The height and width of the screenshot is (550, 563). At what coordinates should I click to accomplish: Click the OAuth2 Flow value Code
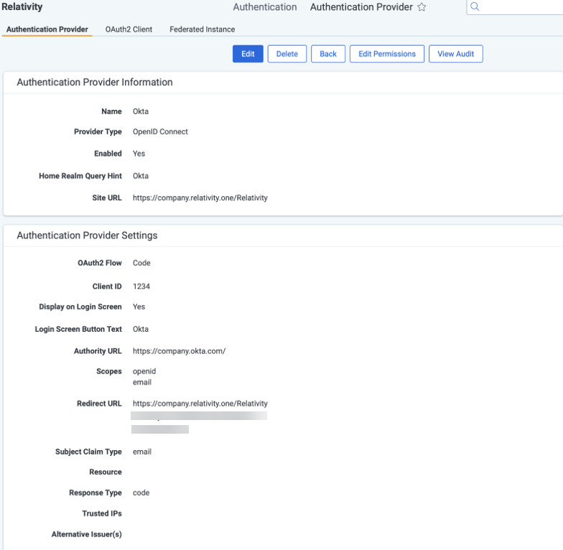click(141, 263)
